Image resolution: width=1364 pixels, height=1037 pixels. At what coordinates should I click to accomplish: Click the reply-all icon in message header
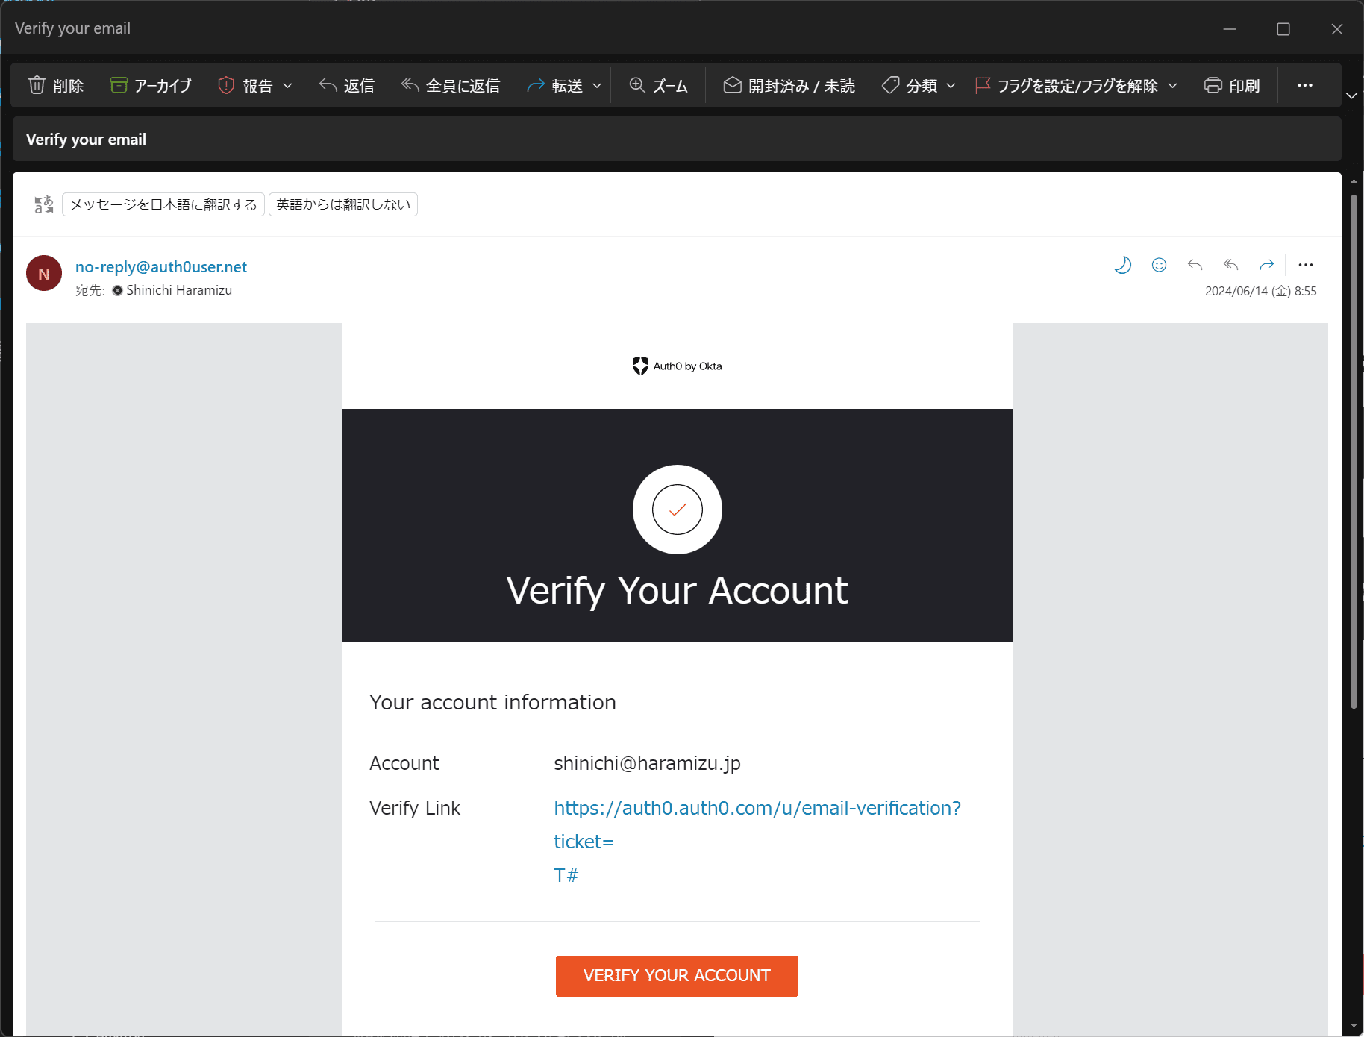(x=1230, y=265)
